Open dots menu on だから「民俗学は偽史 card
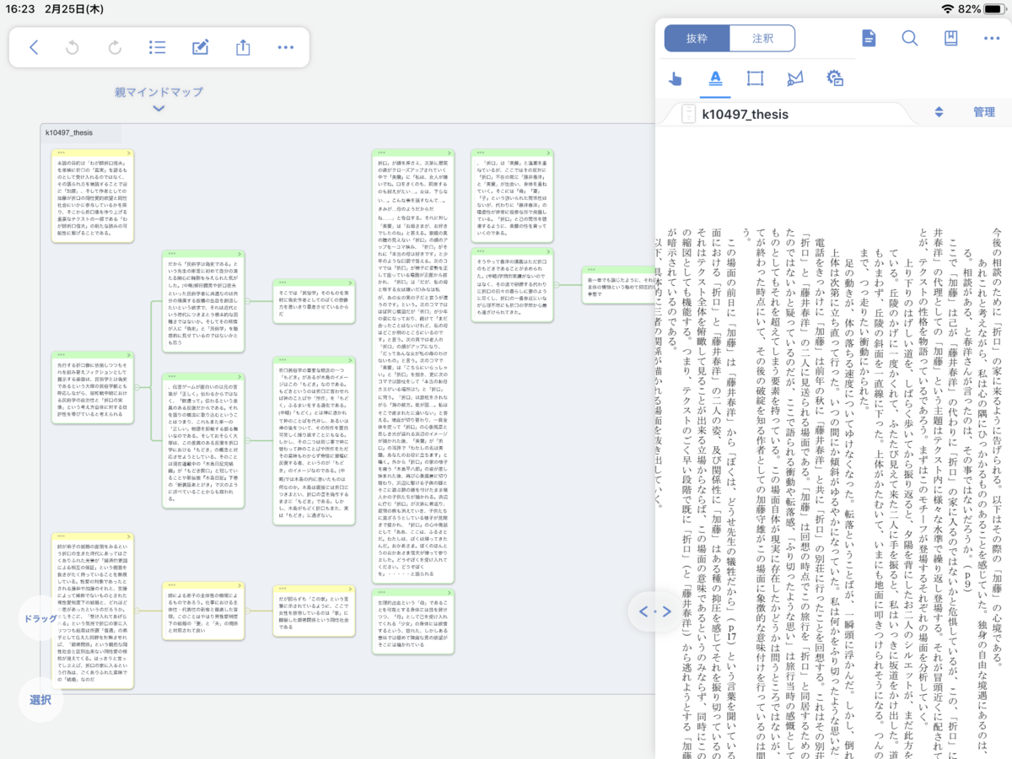The image size is (1012, 759). [x=172, y=253]
